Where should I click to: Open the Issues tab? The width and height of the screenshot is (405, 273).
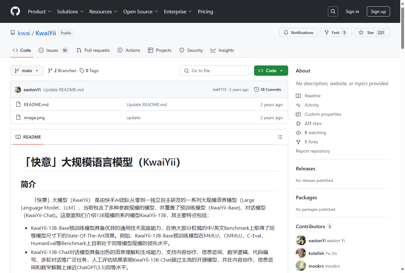[x=53, y=50]
